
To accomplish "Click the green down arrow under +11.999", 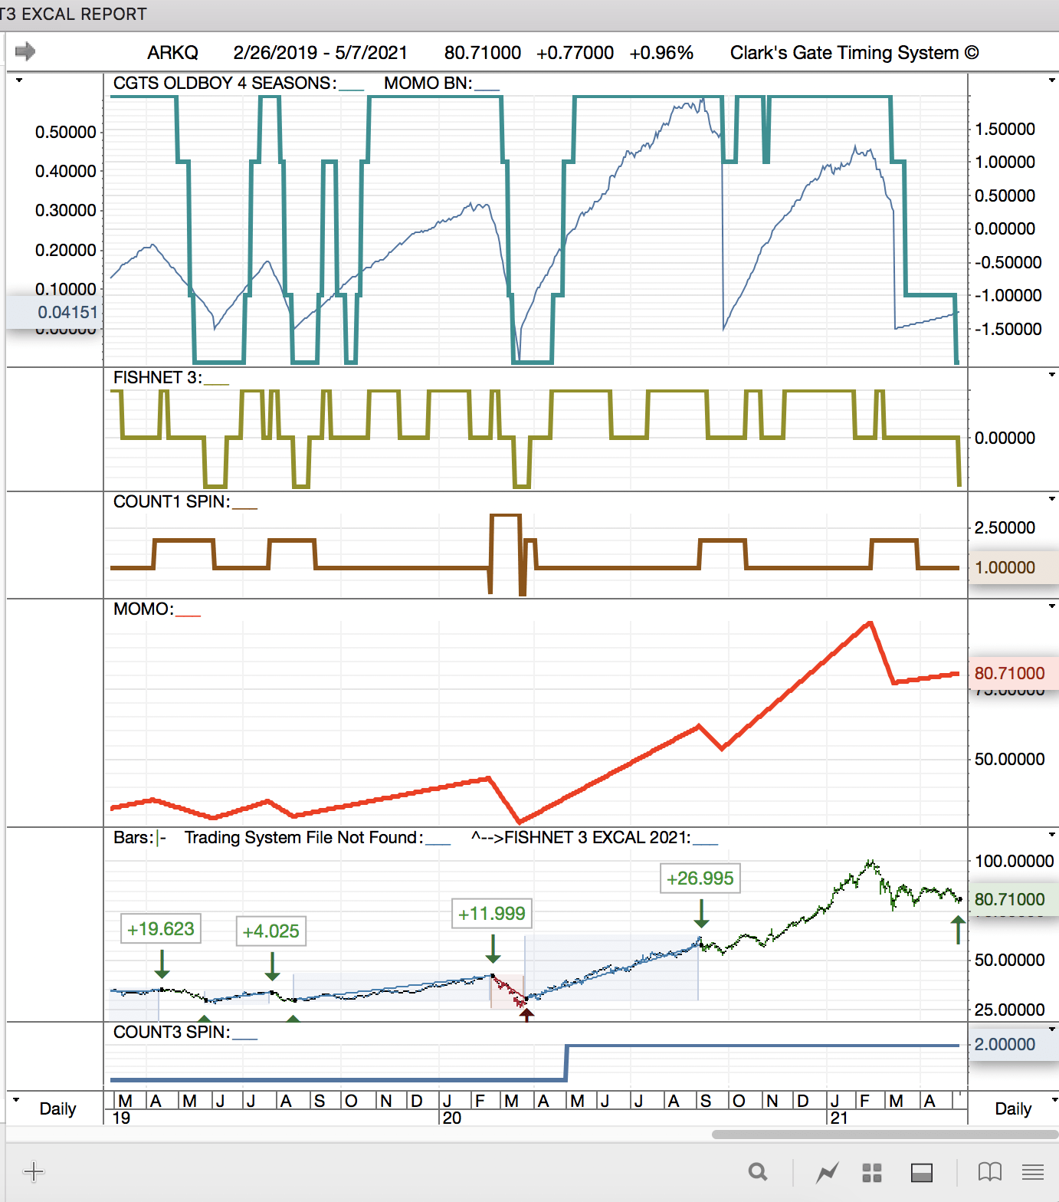I will tap(493, 949).
